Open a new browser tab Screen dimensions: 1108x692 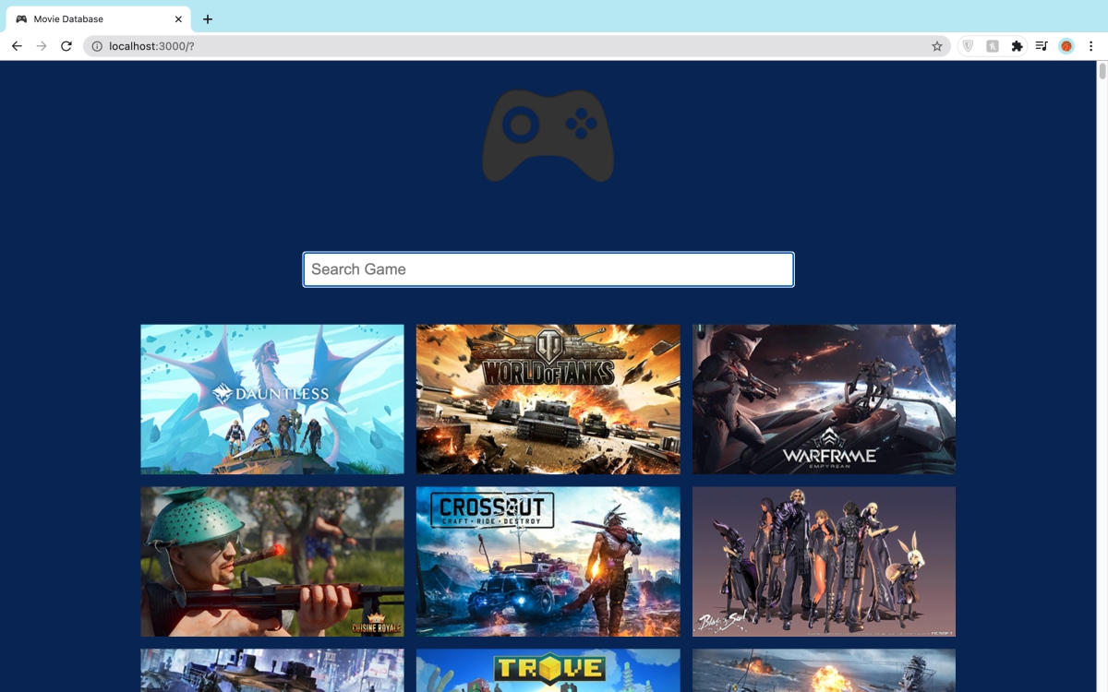pos(208,19)
